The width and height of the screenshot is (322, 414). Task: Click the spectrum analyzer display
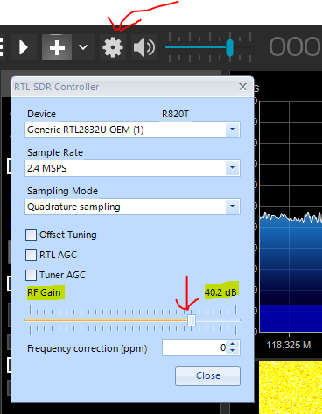(290, 216)
